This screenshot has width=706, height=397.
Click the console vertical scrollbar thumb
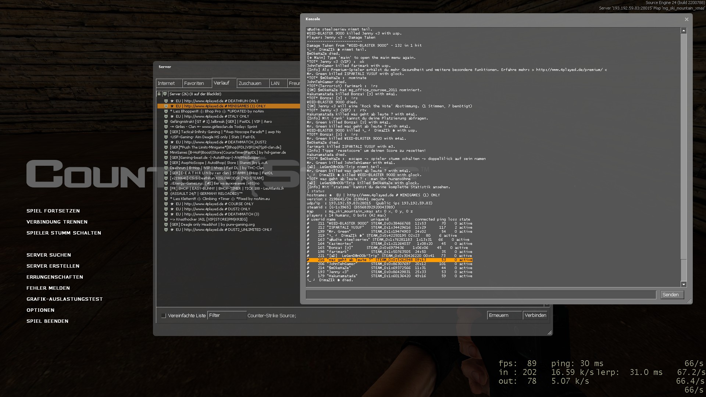click(x=684, y=270)
